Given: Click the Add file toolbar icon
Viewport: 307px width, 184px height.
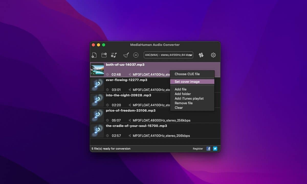Looking at the screenshot, I should pos(94,55).
